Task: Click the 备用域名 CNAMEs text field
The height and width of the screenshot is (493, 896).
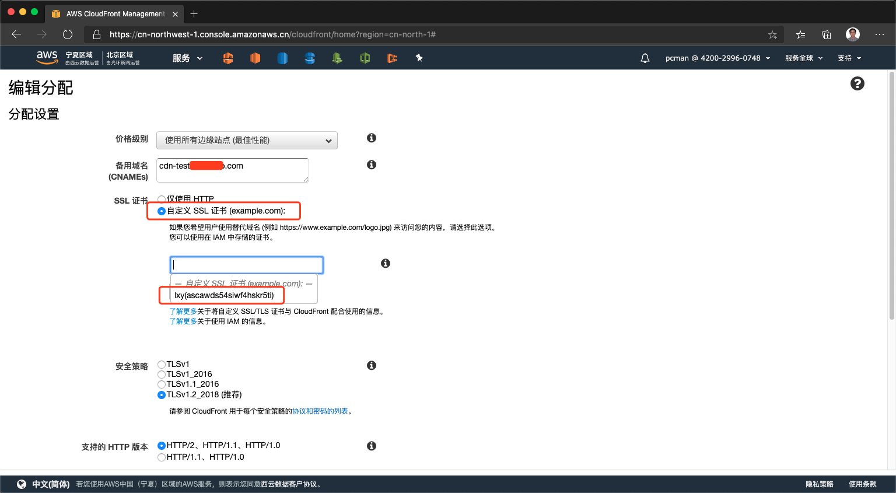Action: click(232, 170)
